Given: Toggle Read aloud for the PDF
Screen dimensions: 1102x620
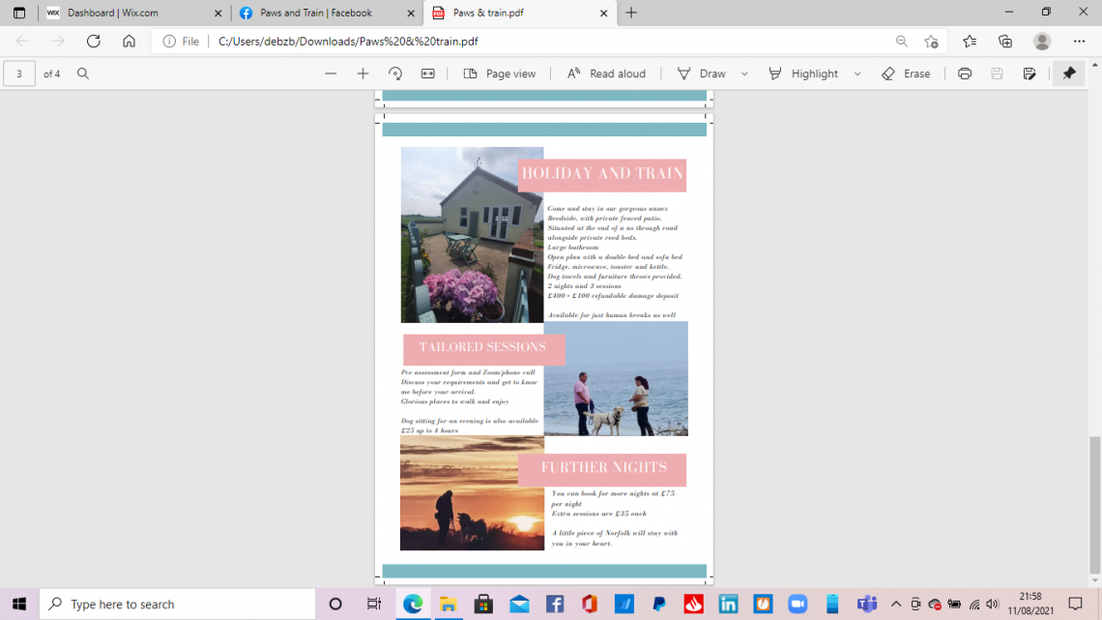Looking at the screenshot, I should [606, 74].
